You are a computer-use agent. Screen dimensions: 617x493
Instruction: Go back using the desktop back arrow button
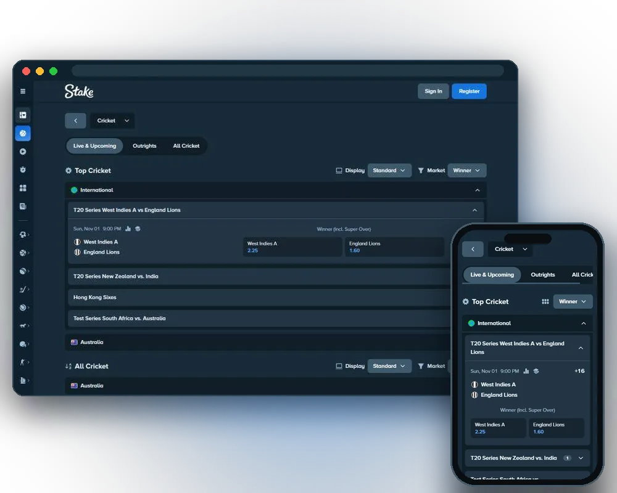[x=75, y=121]
